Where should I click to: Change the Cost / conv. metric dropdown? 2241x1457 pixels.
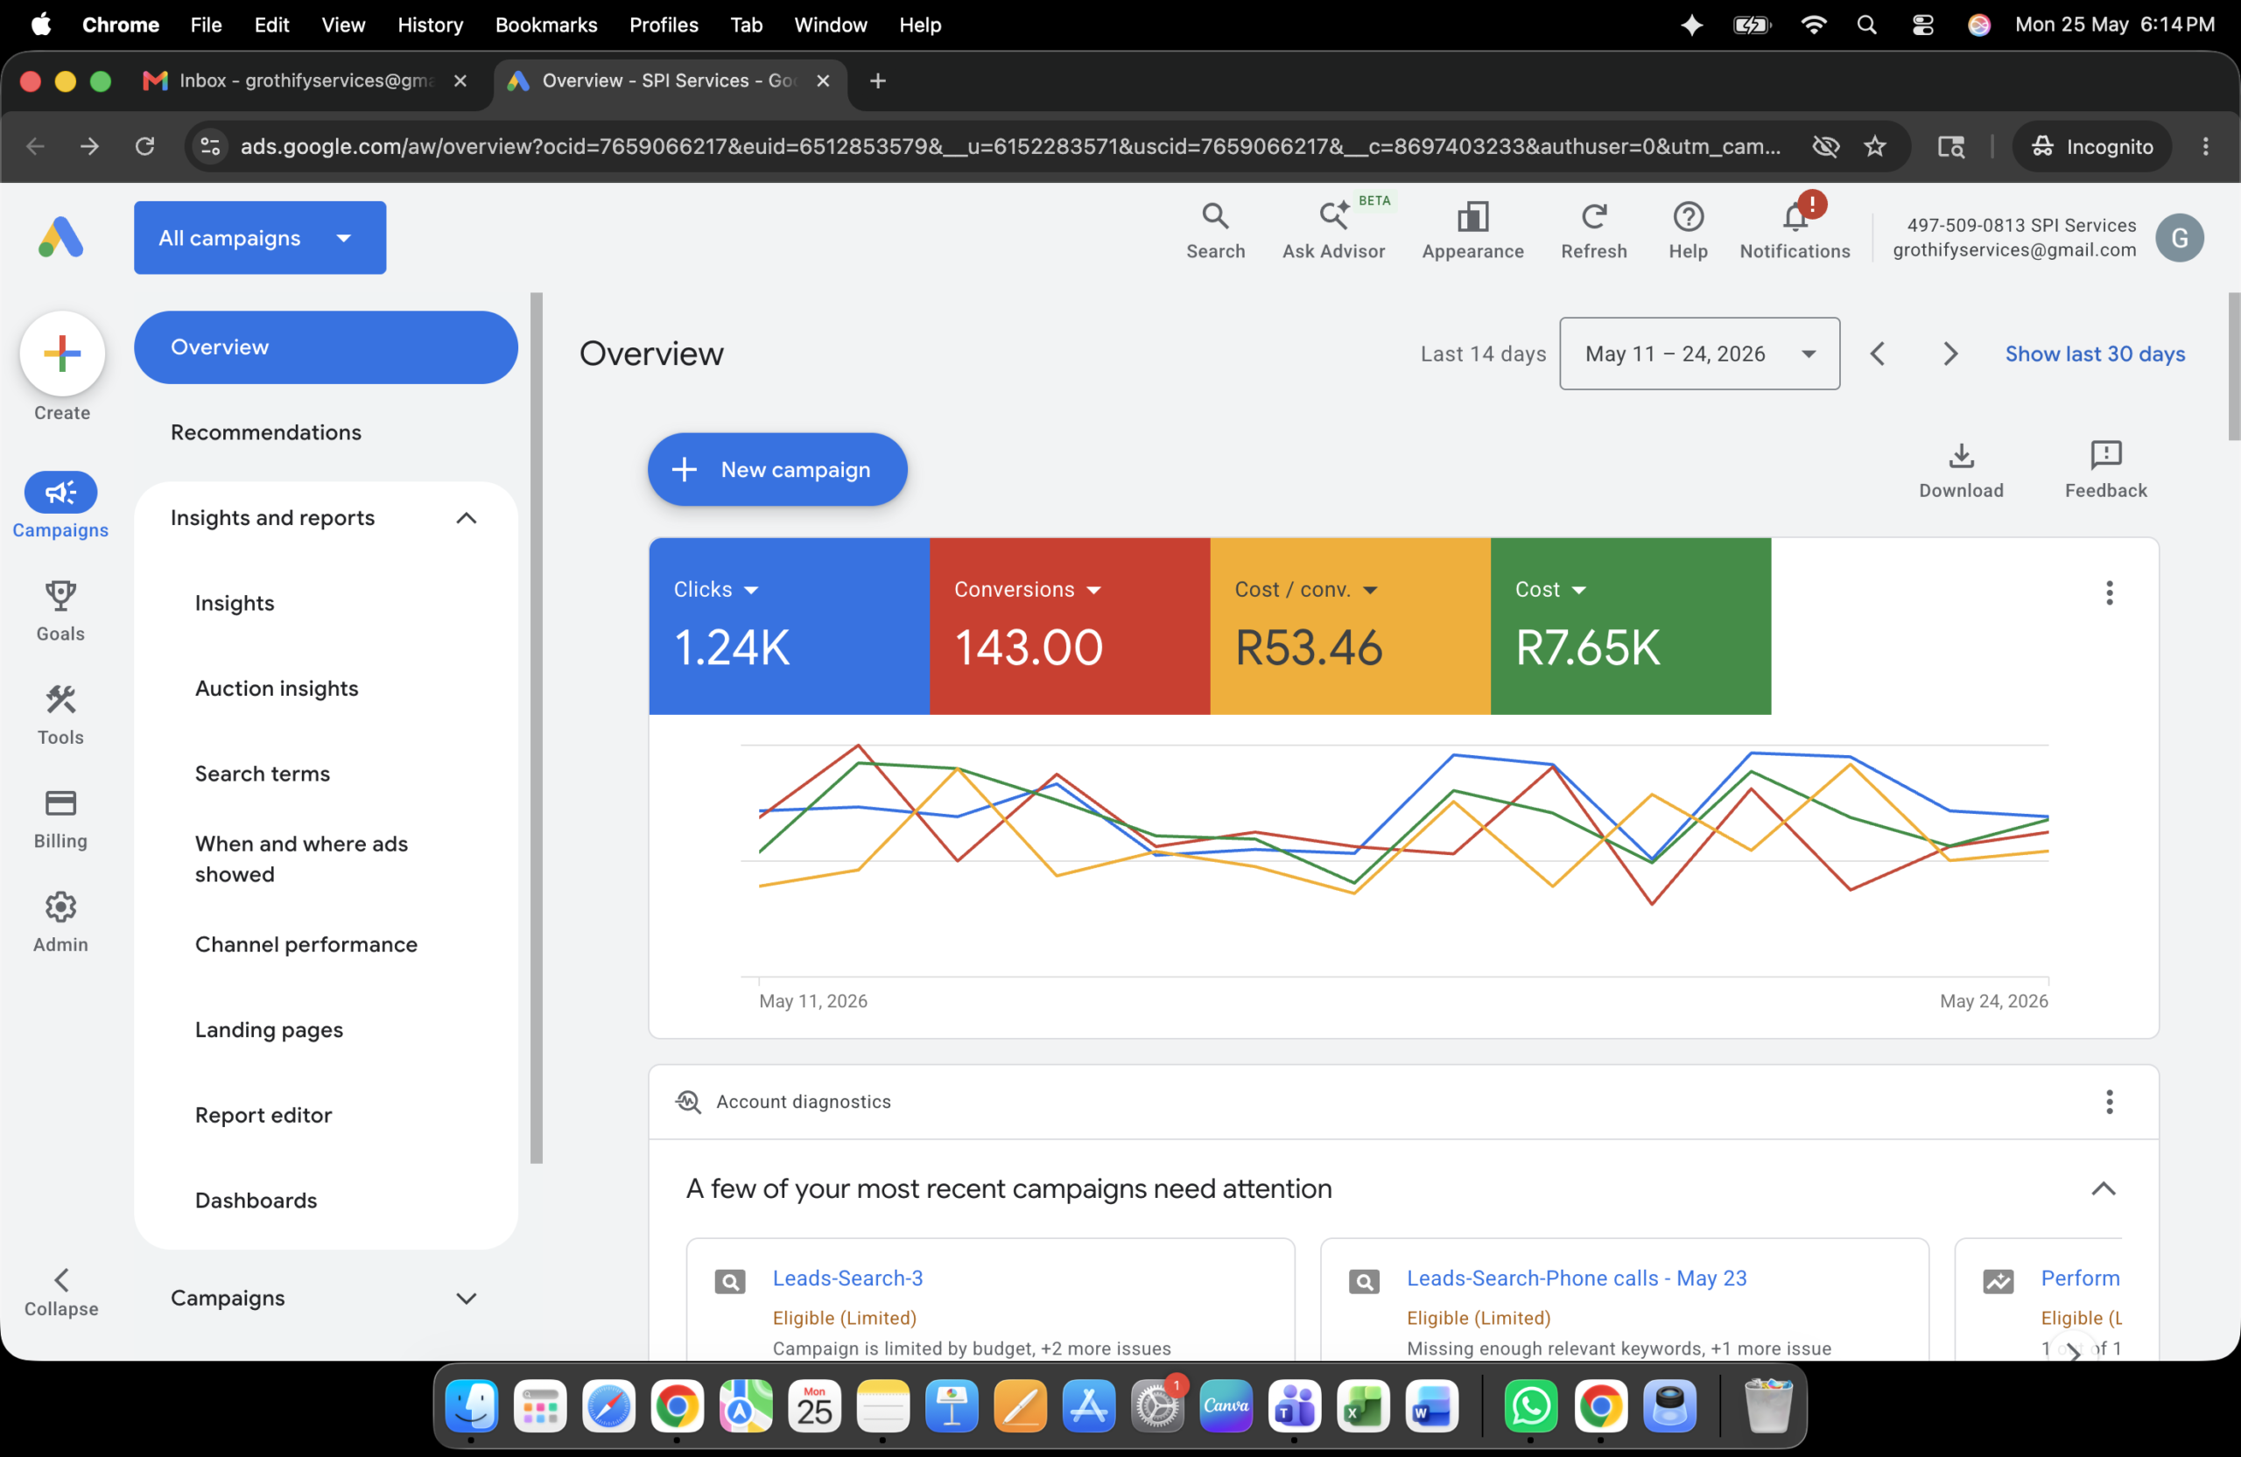pyautogui.click(x=1306, y=590)
